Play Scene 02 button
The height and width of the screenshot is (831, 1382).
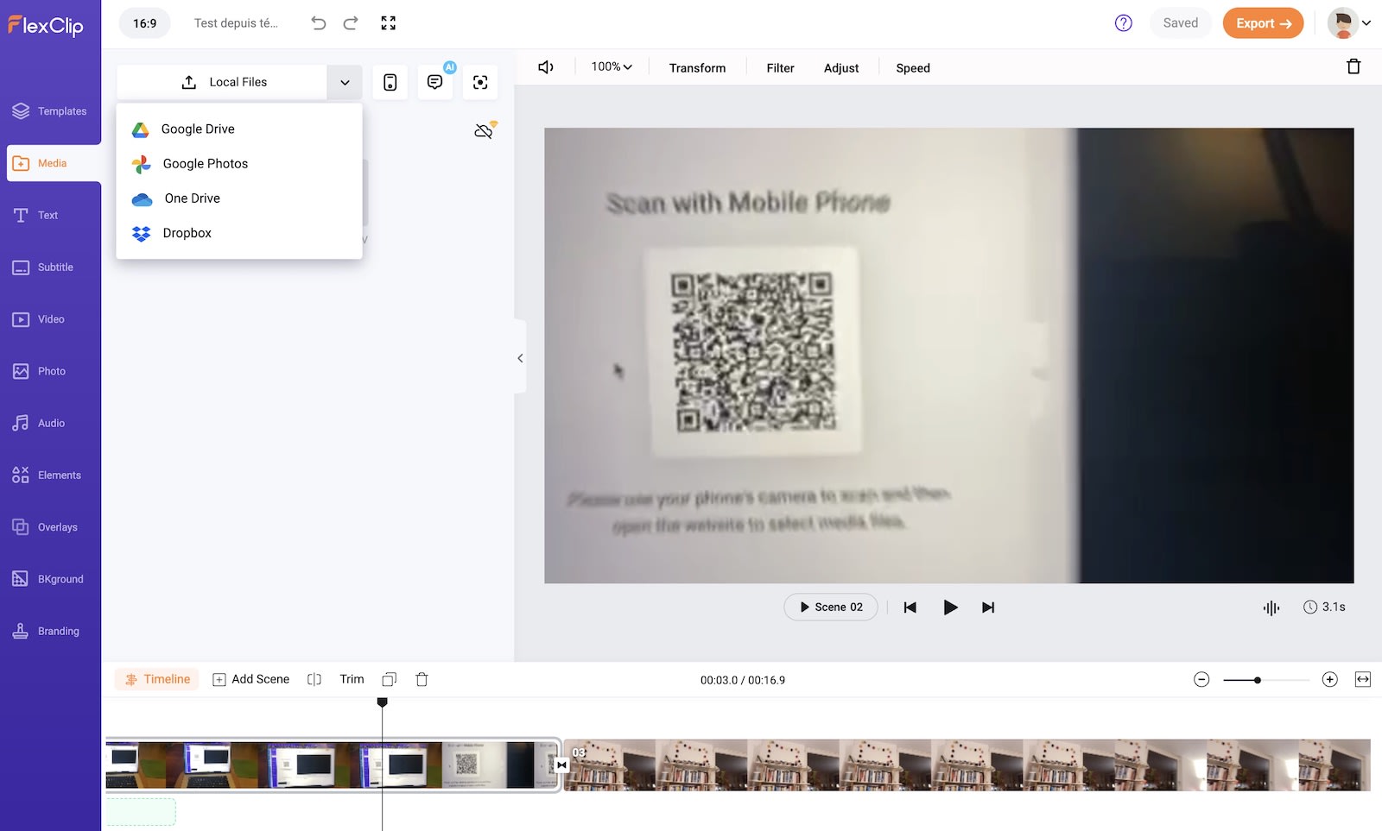831,608
